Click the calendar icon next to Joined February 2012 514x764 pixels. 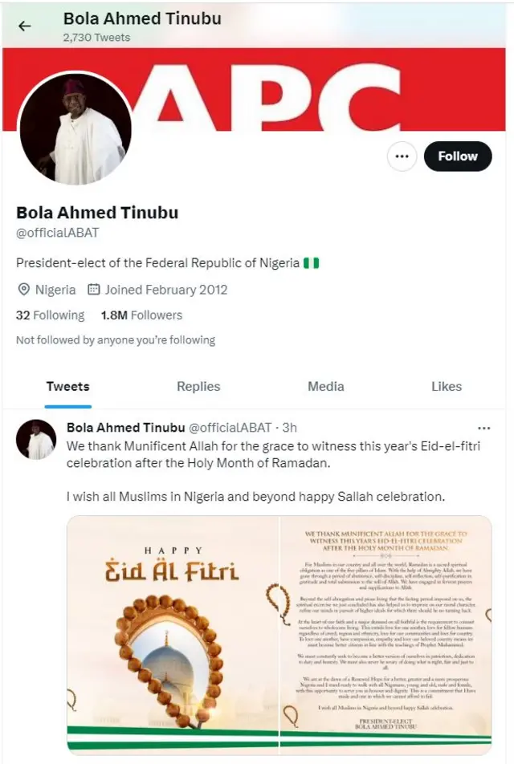pos(96,290)
